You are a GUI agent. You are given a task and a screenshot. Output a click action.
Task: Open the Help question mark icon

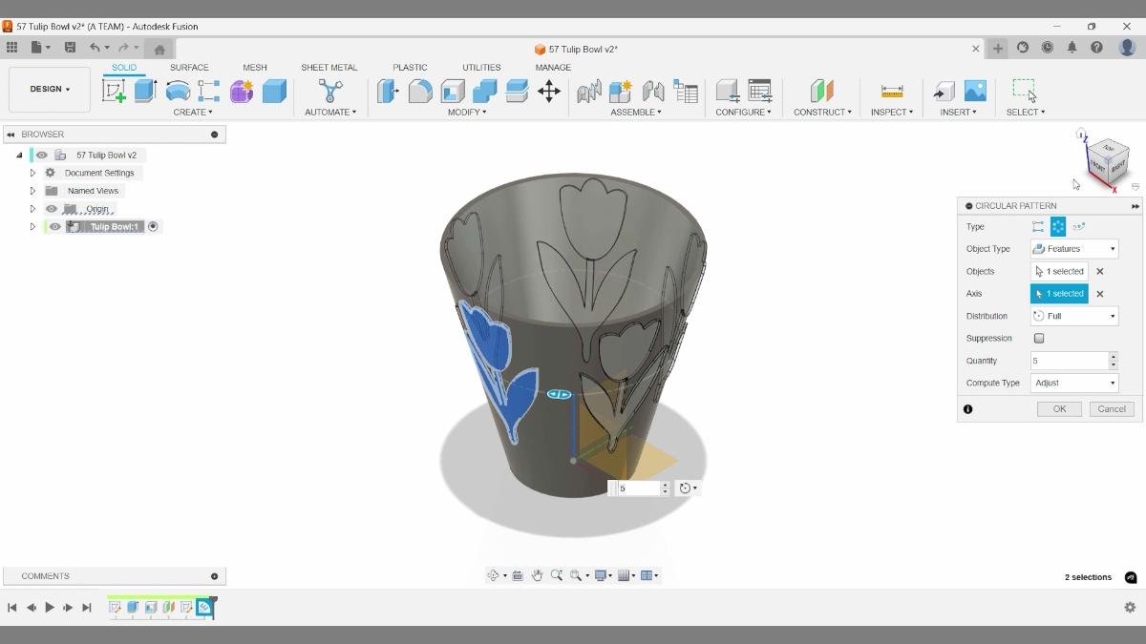(x=1096, y=48)
